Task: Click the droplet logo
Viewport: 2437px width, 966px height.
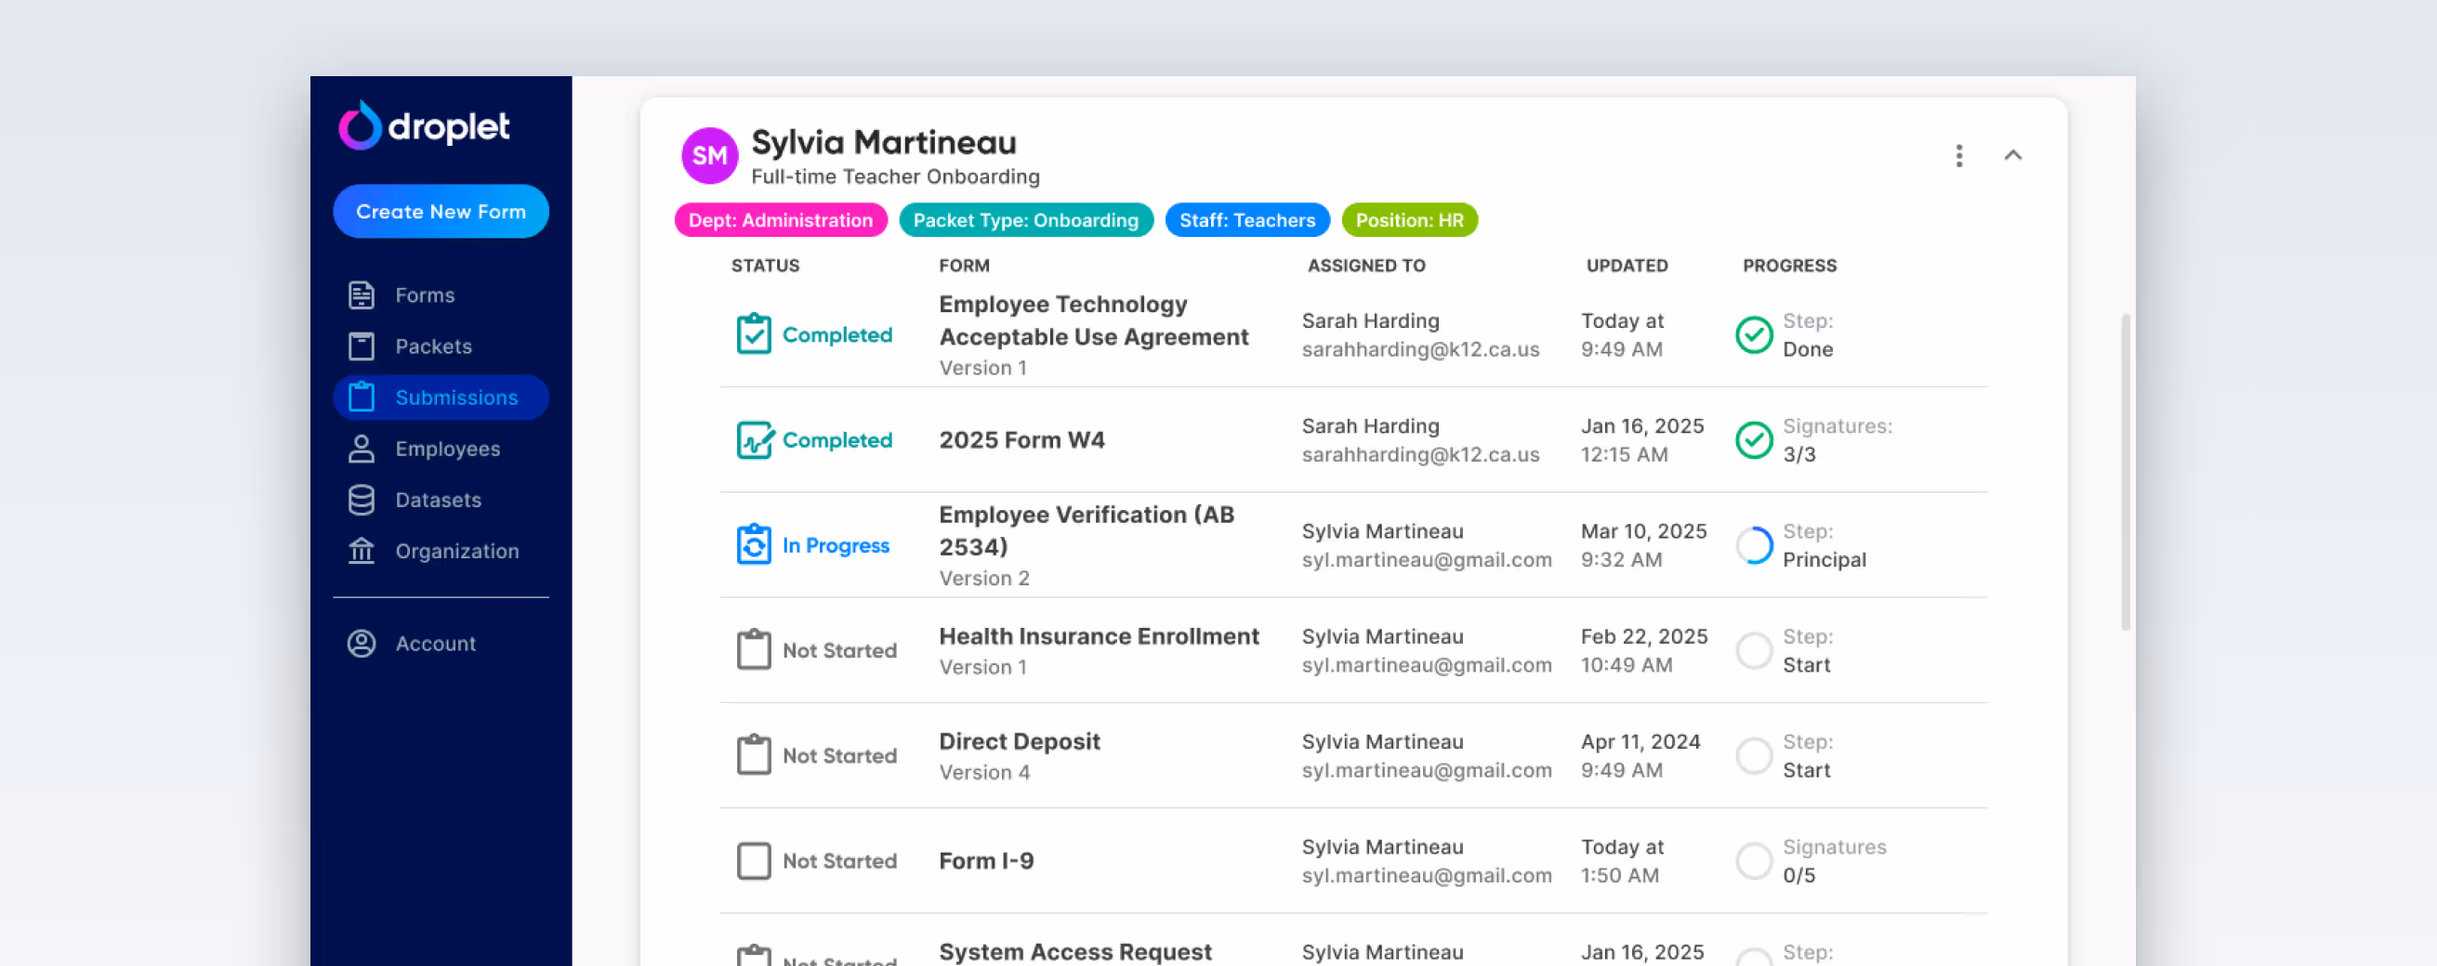Action: (x=424, y=125)
